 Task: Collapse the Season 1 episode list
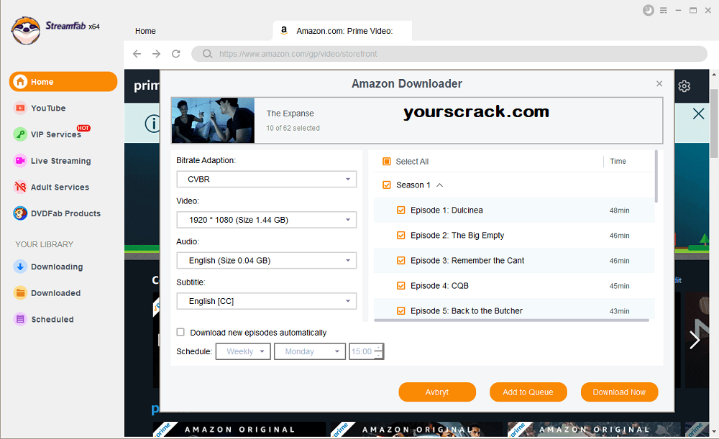[x=440, y=185]
